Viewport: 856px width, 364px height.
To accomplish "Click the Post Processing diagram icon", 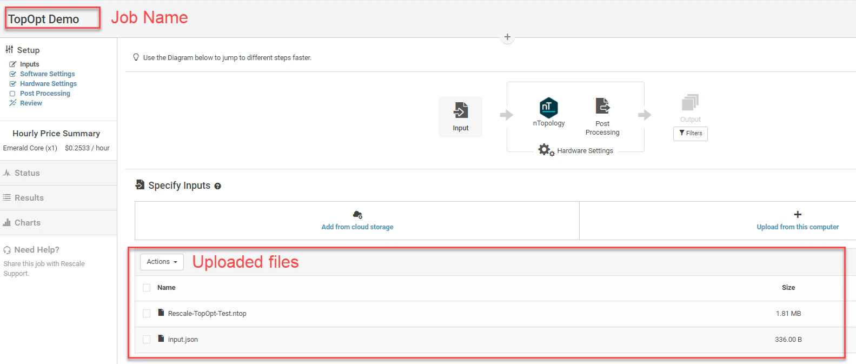I will [x=602, y=105].
